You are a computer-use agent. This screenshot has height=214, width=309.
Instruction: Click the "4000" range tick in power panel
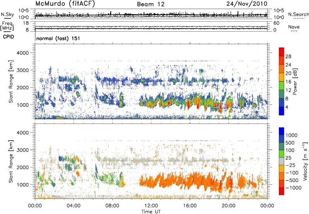click(x=22, y=53)
